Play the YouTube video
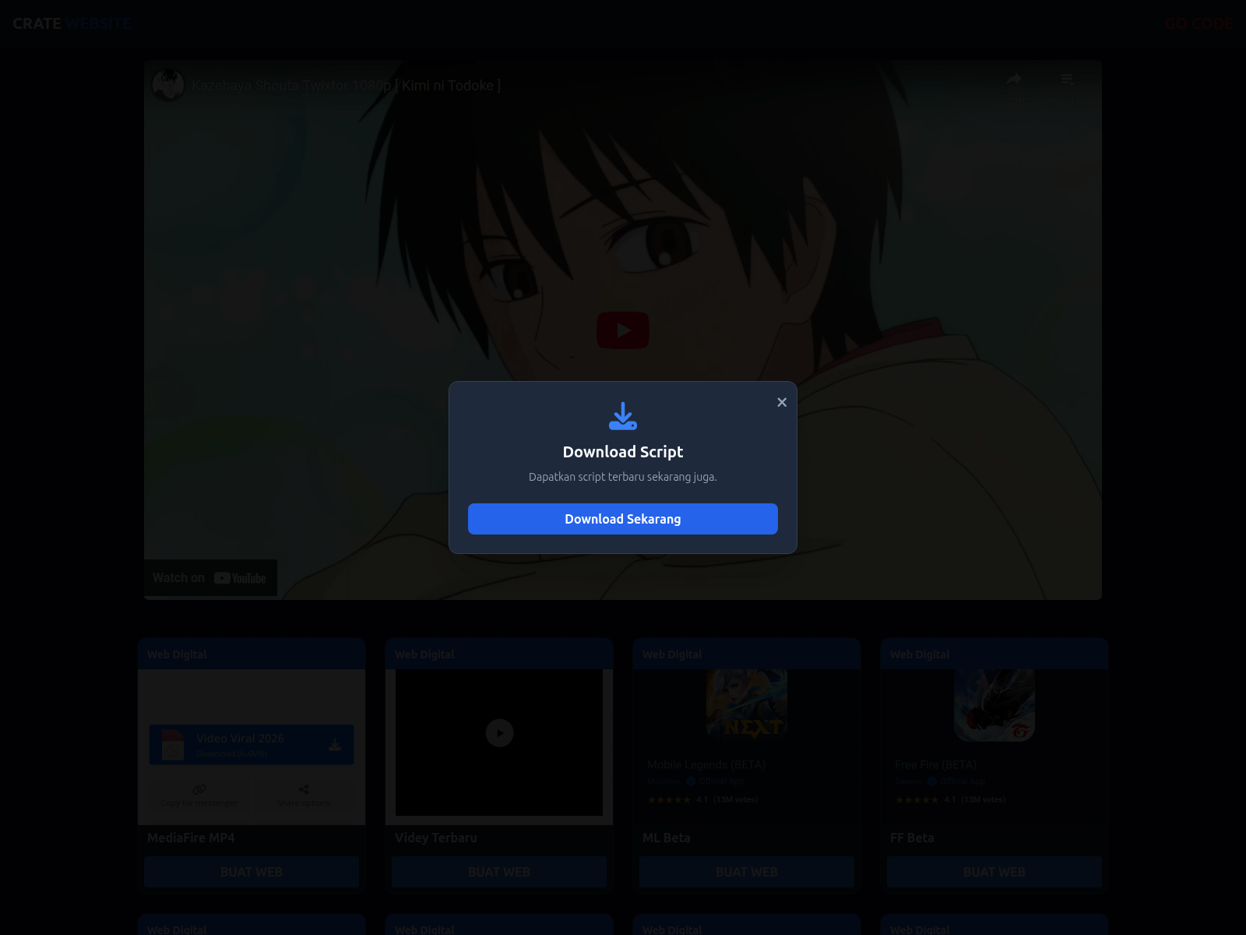 [x=623, y=330]
